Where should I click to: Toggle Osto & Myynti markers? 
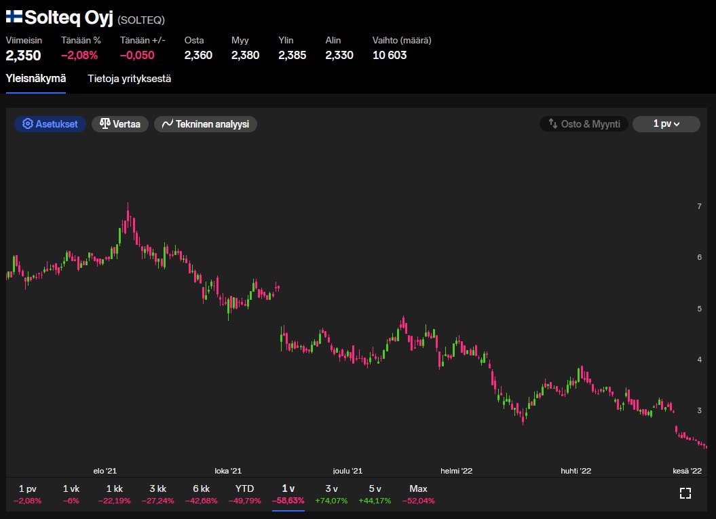(584, 123)
